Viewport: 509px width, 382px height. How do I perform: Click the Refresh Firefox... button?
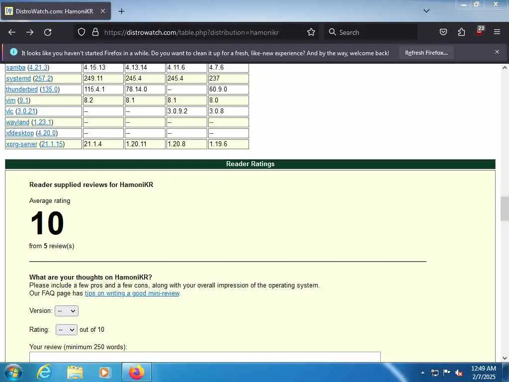[x=426, y=53]
